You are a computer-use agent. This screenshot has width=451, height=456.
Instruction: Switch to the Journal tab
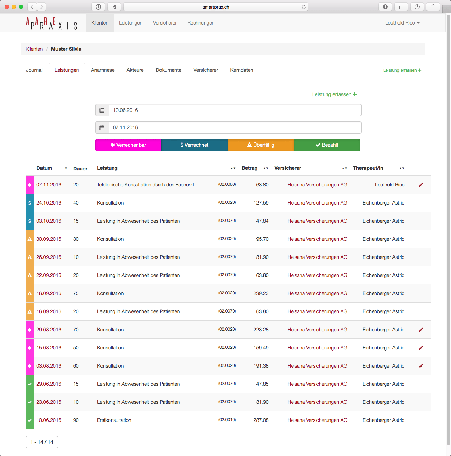tap(34, 70)
